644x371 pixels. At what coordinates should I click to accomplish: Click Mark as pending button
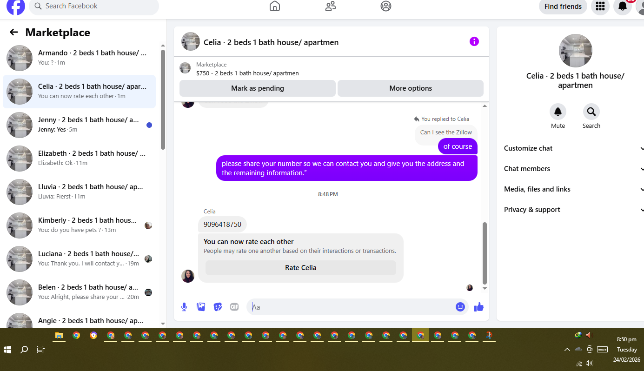(258, 88)
